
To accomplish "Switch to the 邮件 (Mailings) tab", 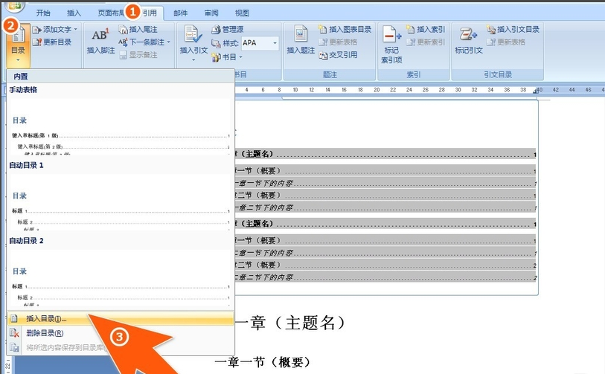I will pyautogui.click(x=180, y=13).
